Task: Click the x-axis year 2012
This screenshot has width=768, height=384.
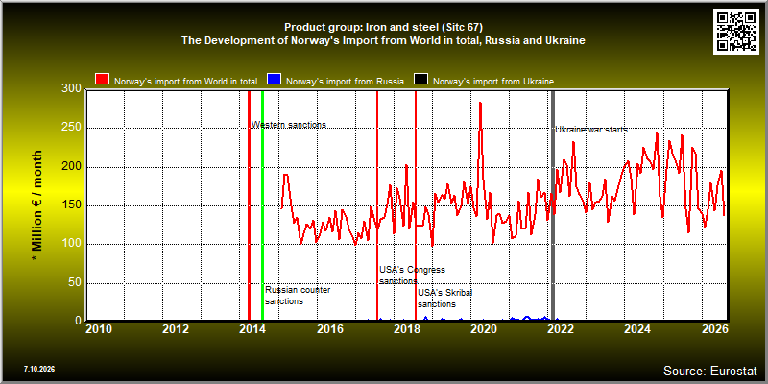Action: (176, 329)
